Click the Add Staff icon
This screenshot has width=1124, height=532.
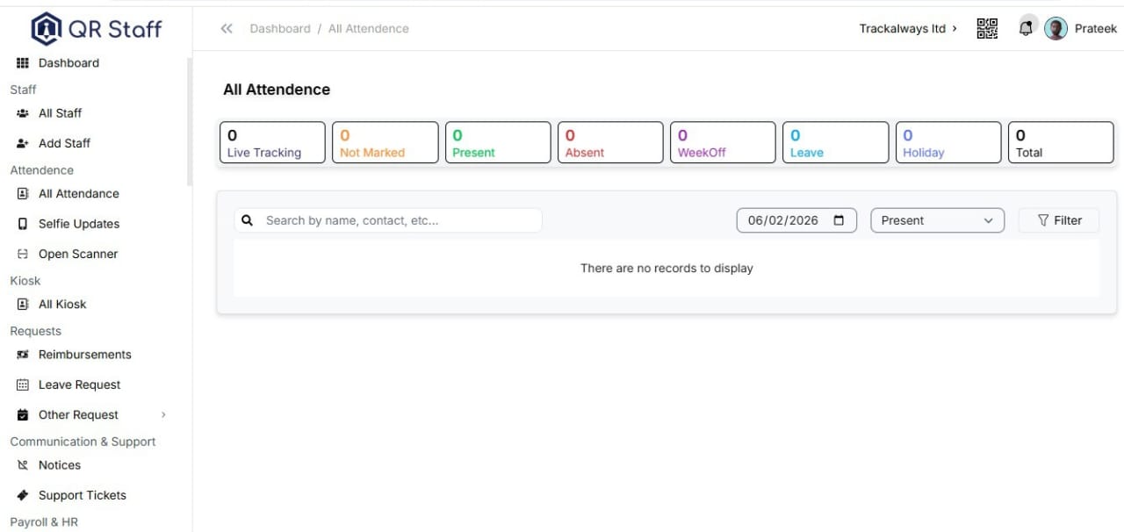click(x=21, y=142)
